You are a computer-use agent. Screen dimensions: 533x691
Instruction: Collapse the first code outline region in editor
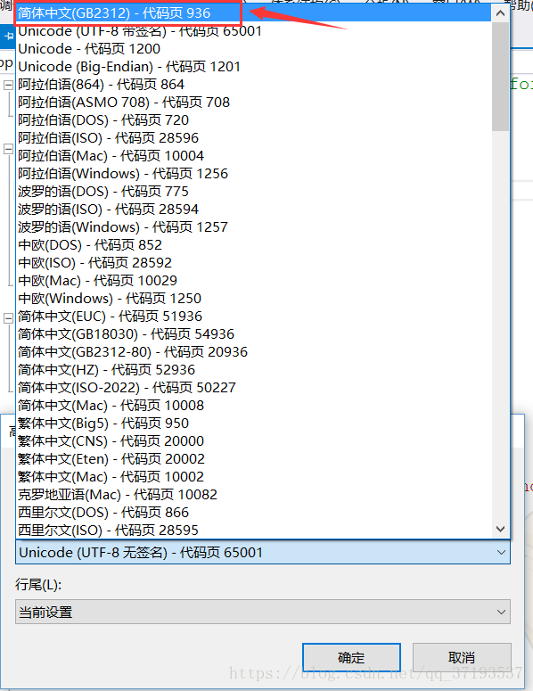click(8, 85)
